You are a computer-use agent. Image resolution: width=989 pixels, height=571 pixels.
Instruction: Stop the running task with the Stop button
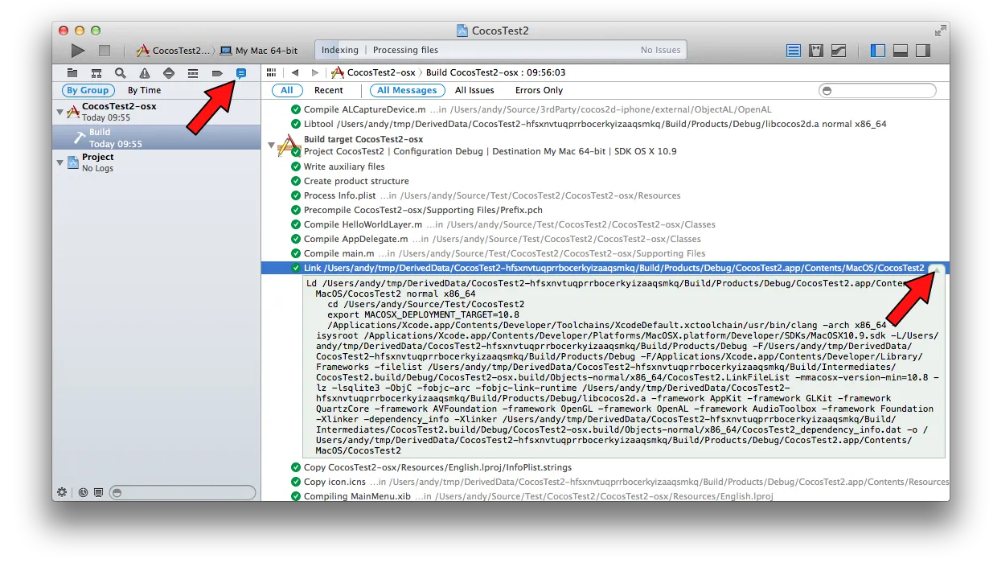tap(105, 50)
